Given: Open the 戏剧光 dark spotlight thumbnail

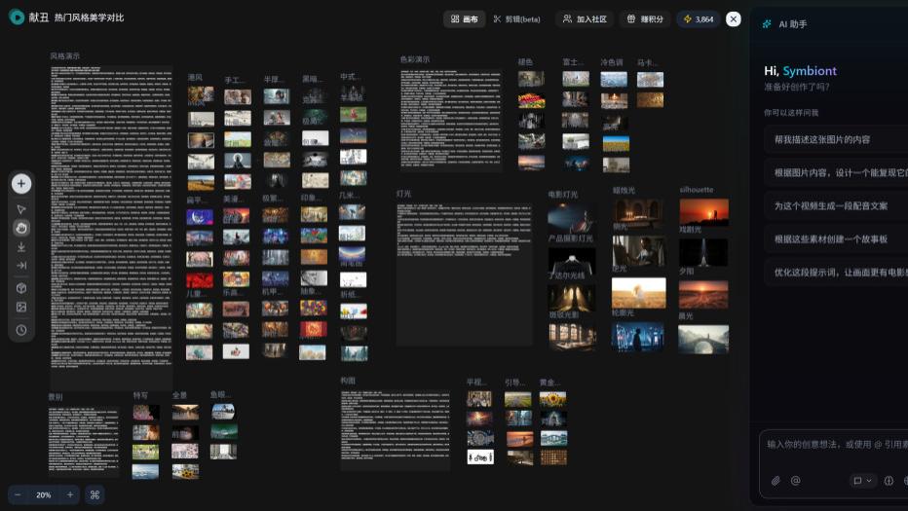Looking at the screenshot, I should coord(703,252).
